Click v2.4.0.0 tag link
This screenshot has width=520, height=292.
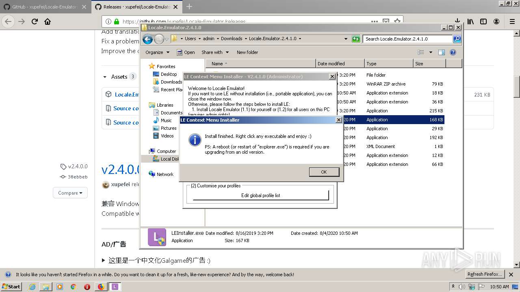point(74,166)
